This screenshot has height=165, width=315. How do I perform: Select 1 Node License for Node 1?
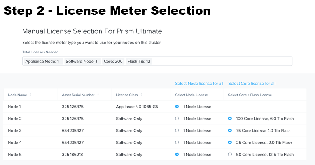[177, 107]
